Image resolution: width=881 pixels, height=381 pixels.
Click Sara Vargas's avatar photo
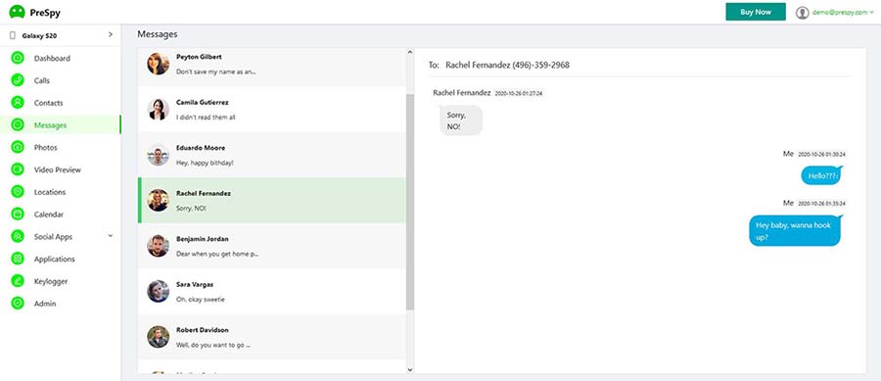[x=158, y=291]
